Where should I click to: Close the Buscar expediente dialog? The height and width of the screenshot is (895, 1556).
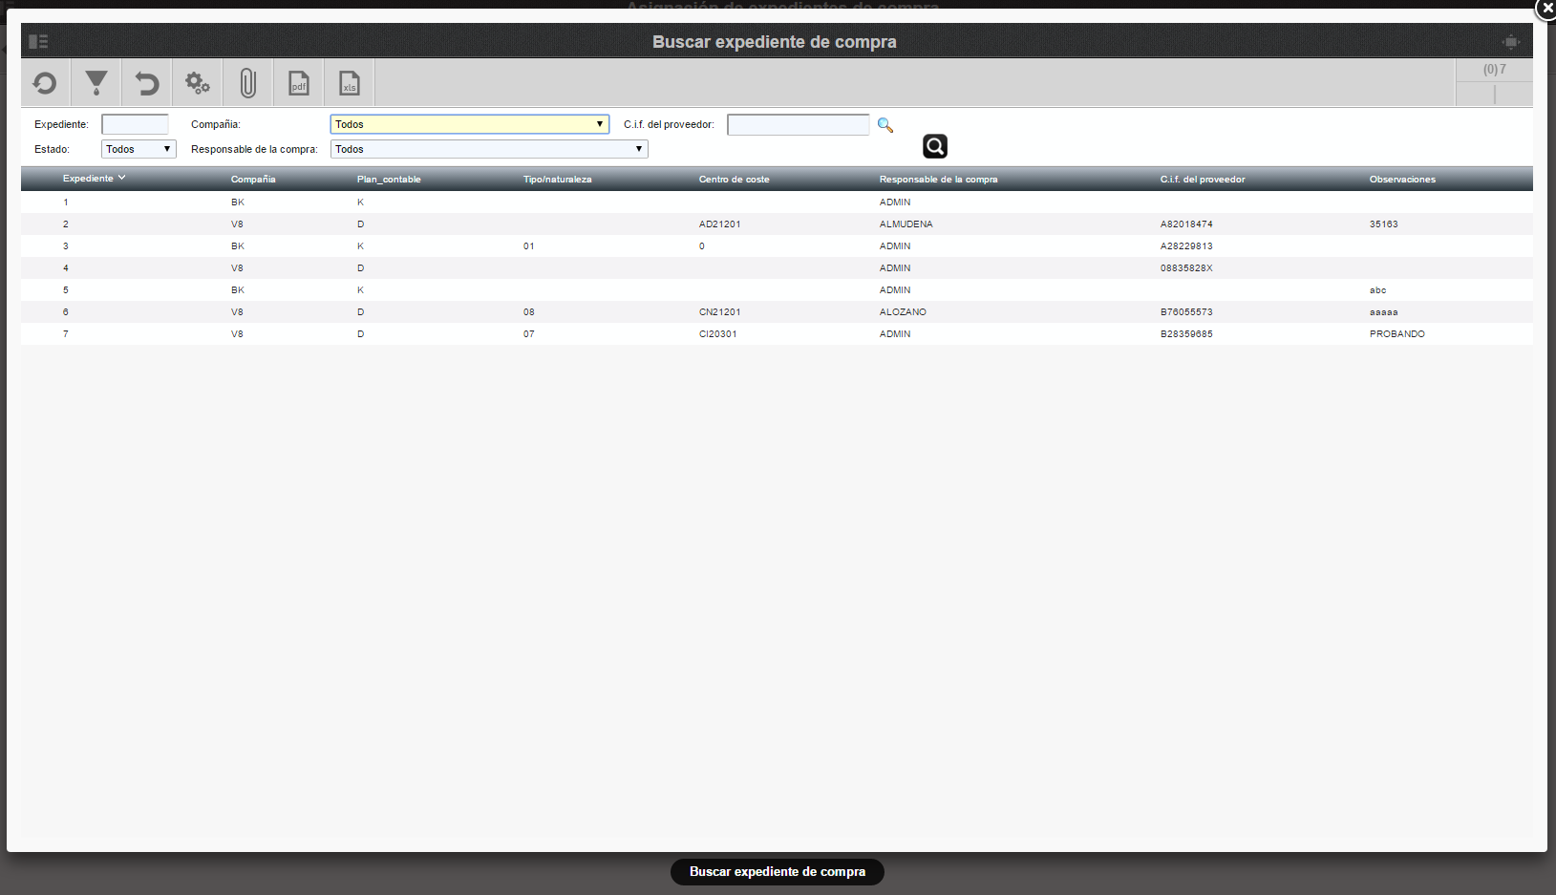[x=1546, y=8]
